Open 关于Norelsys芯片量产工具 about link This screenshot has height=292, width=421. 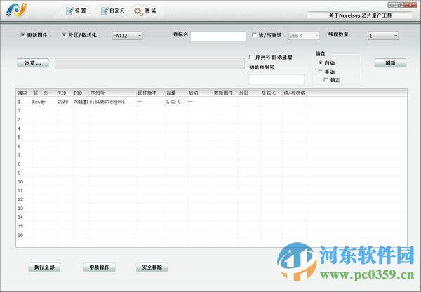pyautogui.click(x=360, y=15)
